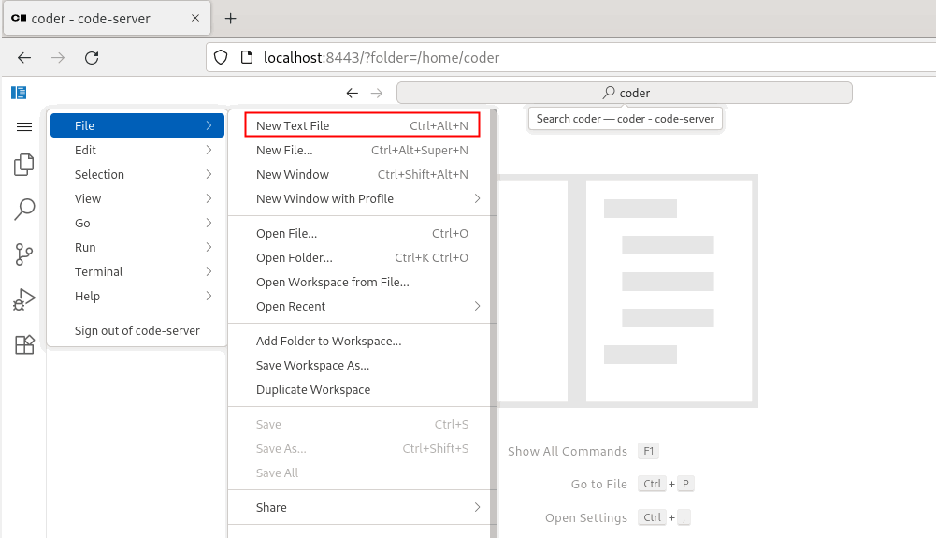Toggle the hamburger application menu
The height and width of the screenshot is (538, 936).
24,126
